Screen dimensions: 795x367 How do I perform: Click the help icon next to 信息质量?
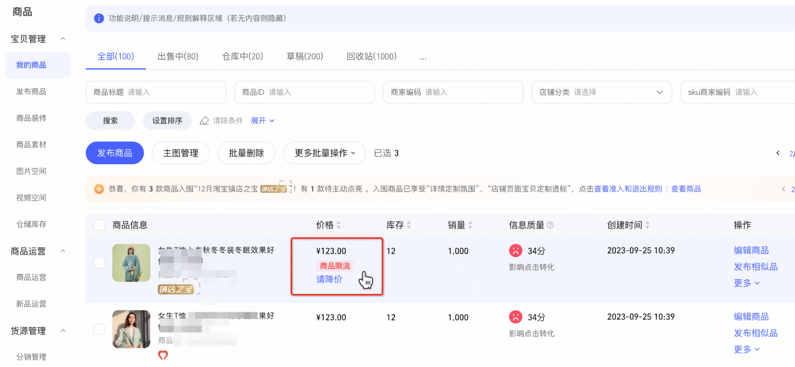(x=550, y=225)
